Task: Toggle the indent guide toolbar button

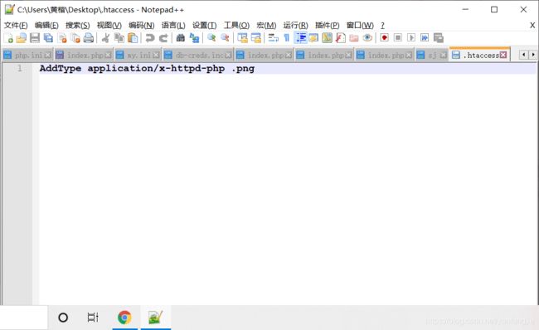Action: tap(300, 38)
